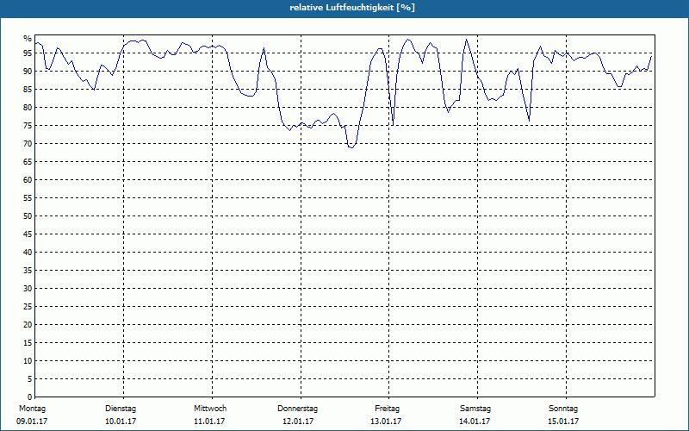The width and height of the screenshot is (689, 431).
Task: Click the date '12.01.17'
Action: (298, 422)
